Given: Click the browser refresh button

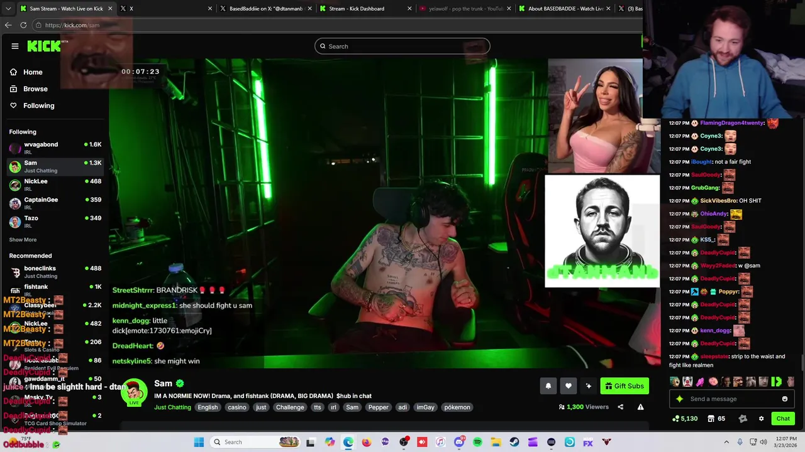Looking at the screenshot, I should pyautogui.click(x=23, y=25).
